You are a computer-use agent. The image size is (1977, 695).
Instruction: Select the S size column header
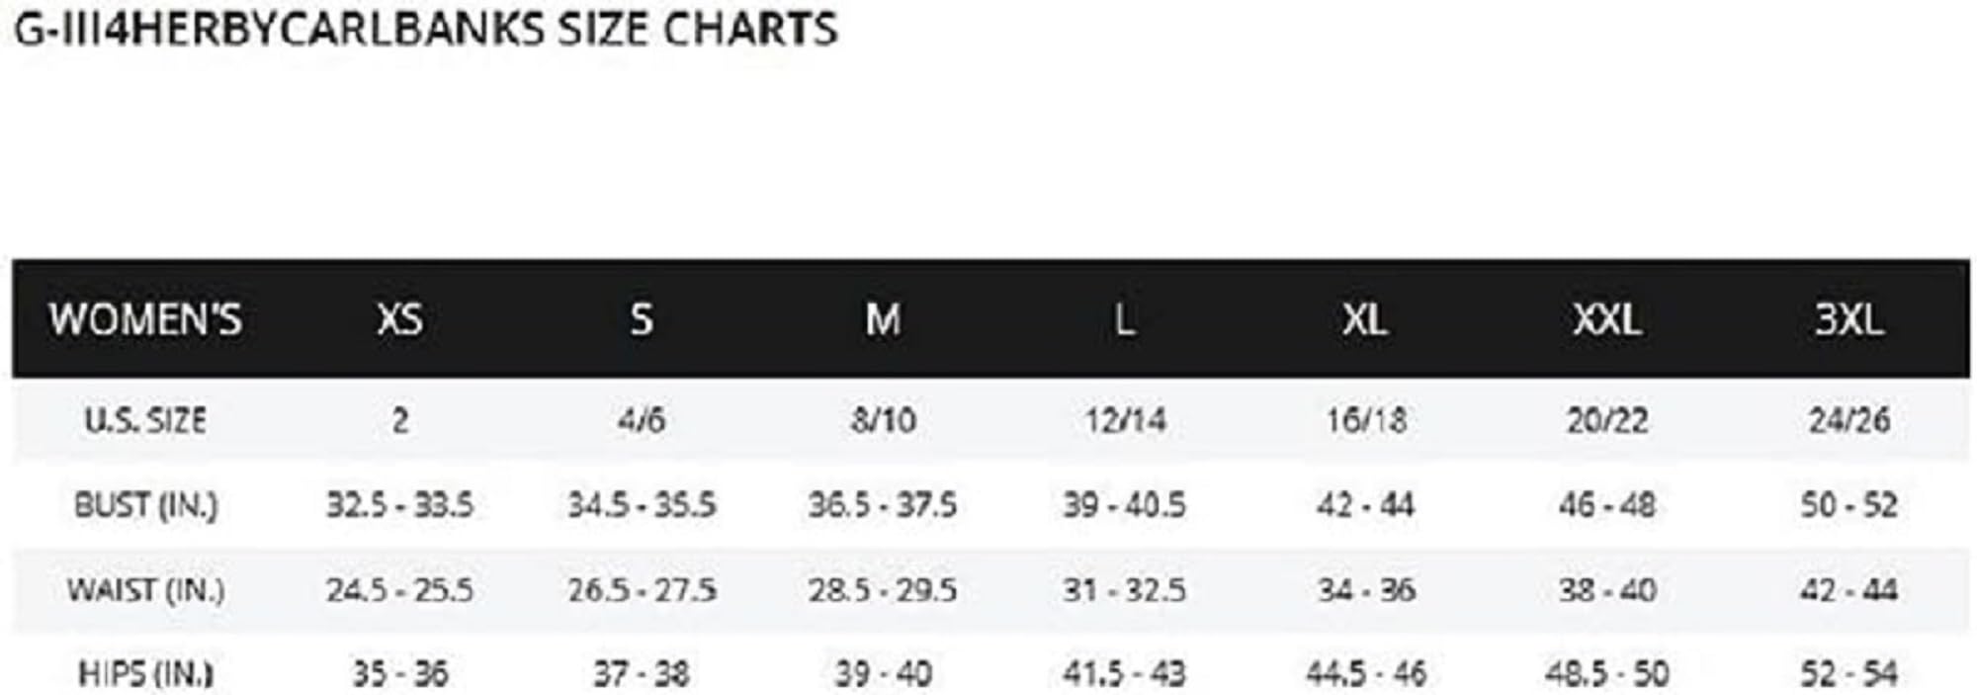(x=642, y=319)
